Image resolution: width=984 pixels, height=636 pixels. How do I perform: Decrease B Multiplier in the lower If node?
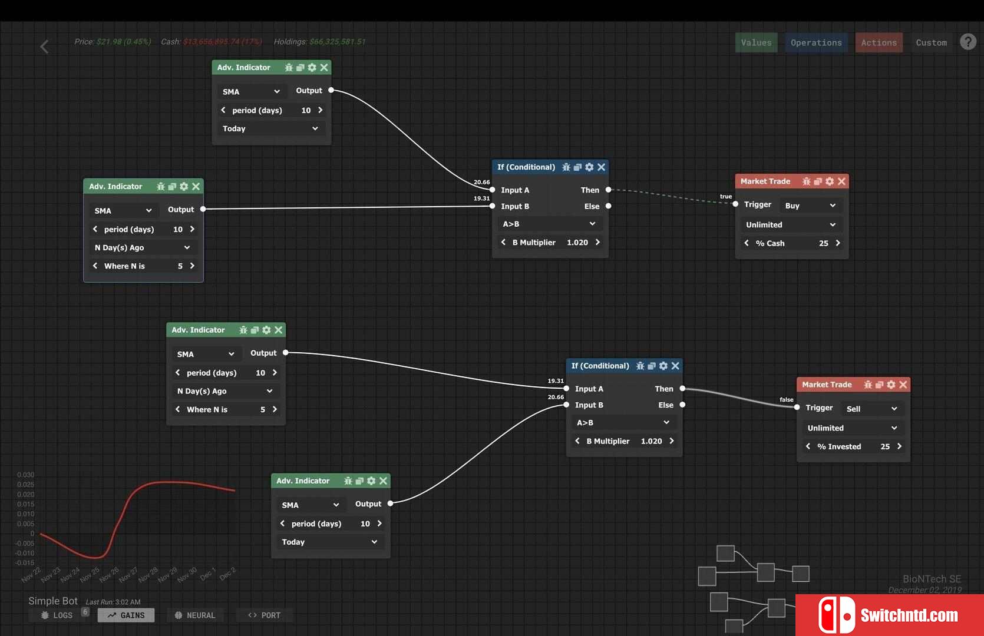(x=577, y=441)
